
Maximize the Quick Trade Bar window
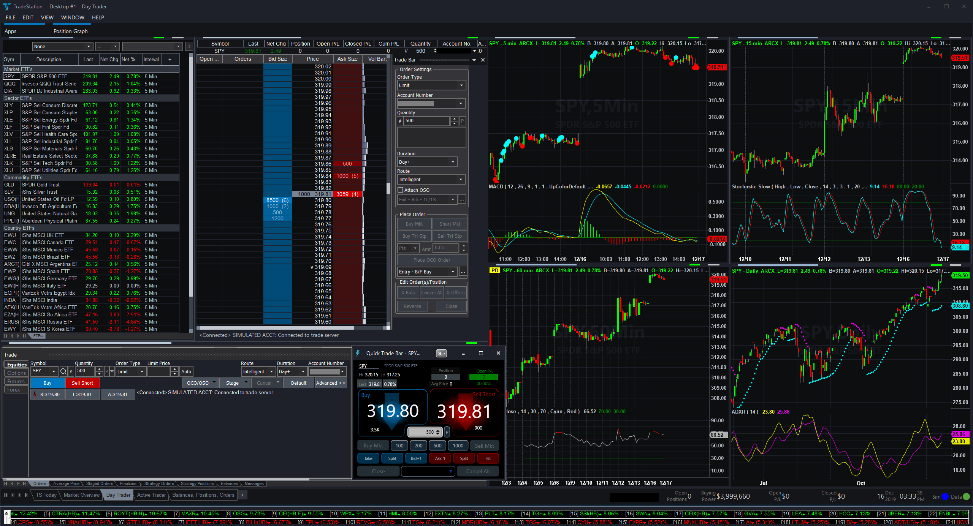point(481,353)
